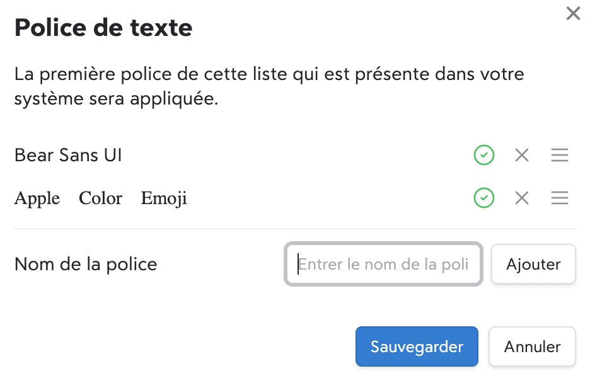The image size is (590, 383).
Task: Cancel with the Annuler button
Action: click(532, 346)
